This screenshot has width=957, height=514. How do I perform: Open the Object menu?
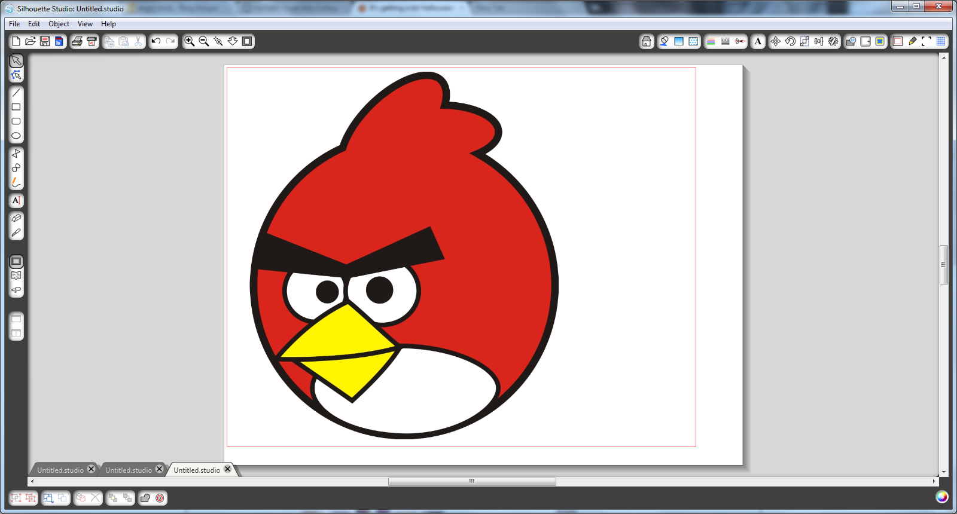coord(59,24)
